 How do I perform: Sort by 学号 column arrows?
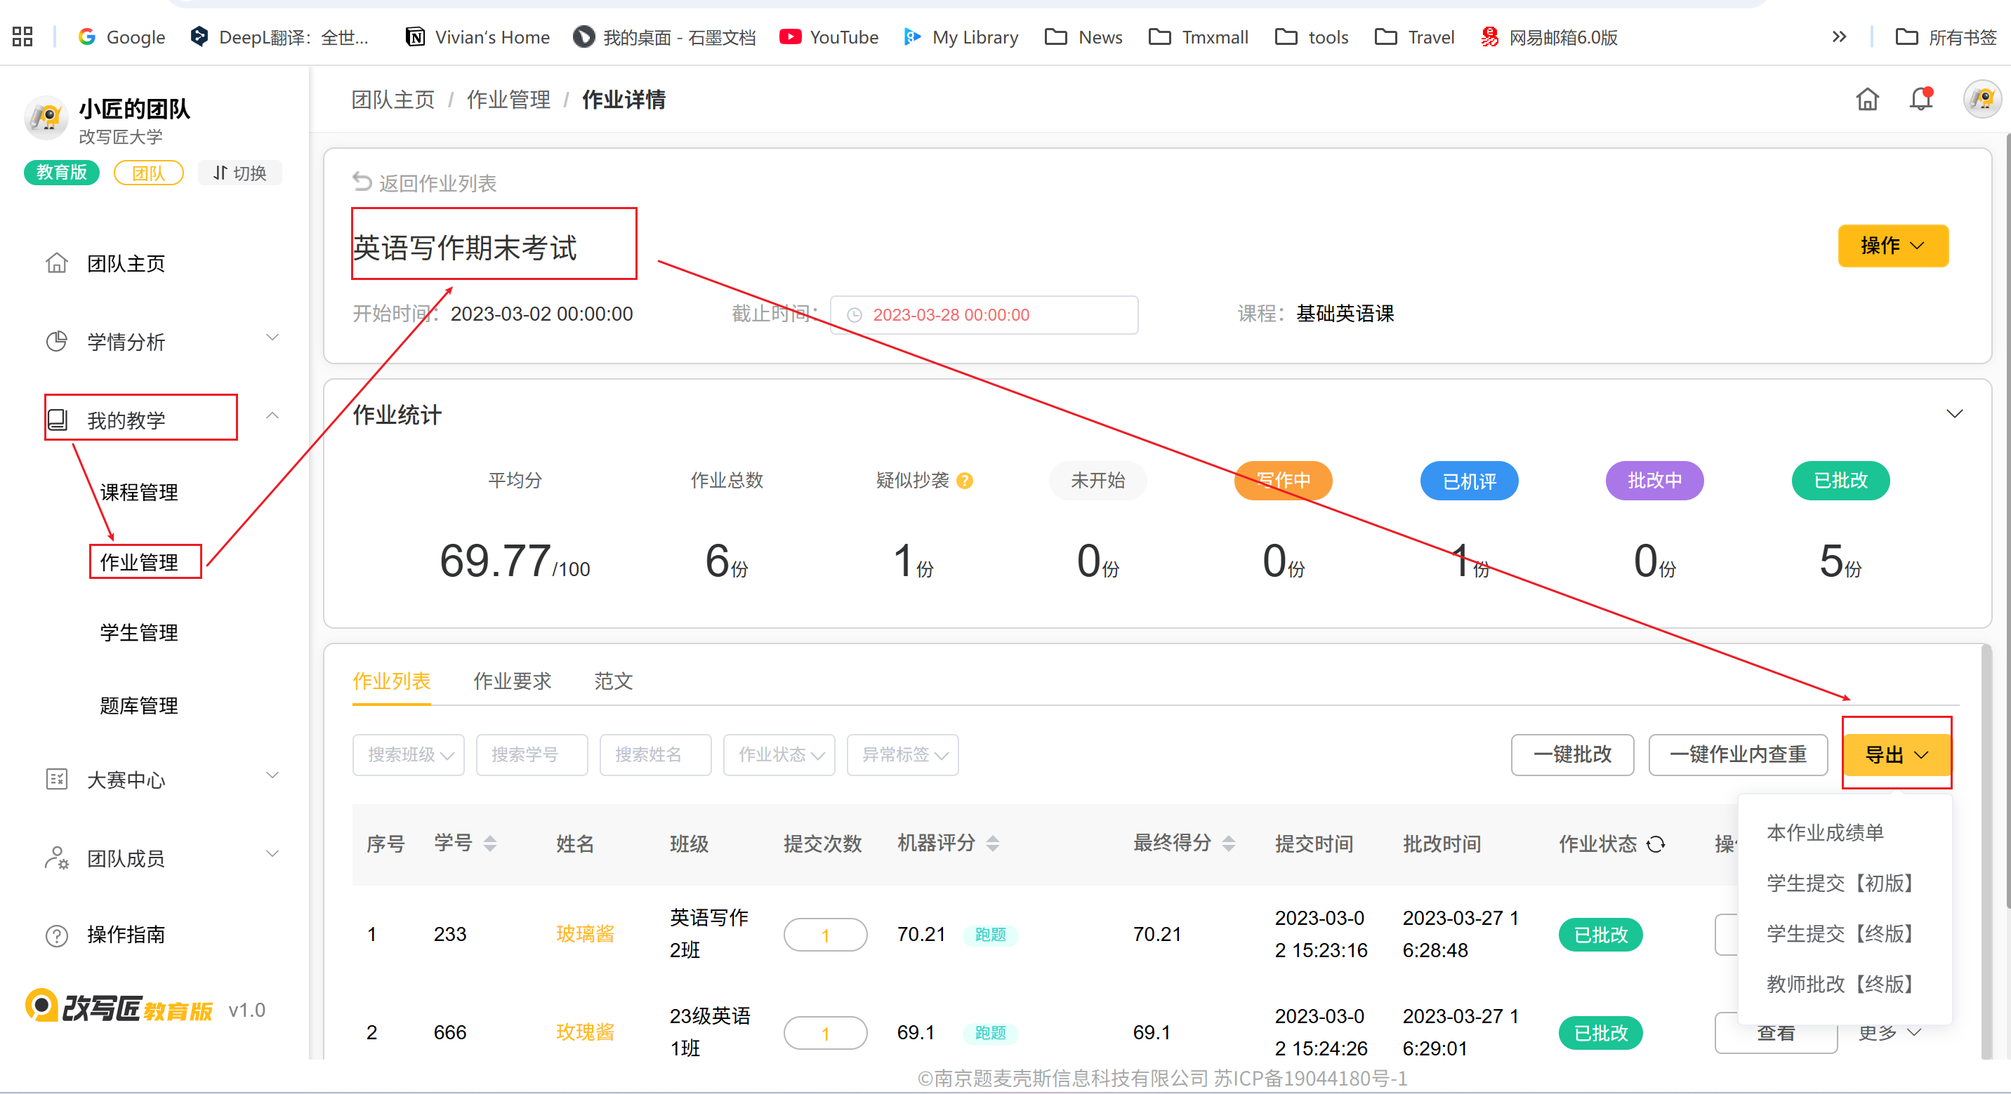pos(489,843)
